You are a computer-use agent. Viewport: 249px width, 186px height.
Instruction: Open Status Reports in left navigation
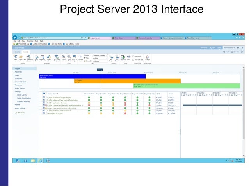coord(20,88)
